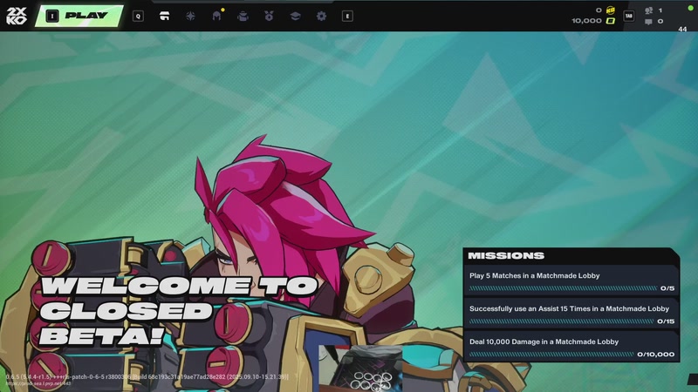
Task: Open the helmet champions tab with notification
Action: click(x=216, y=16)
